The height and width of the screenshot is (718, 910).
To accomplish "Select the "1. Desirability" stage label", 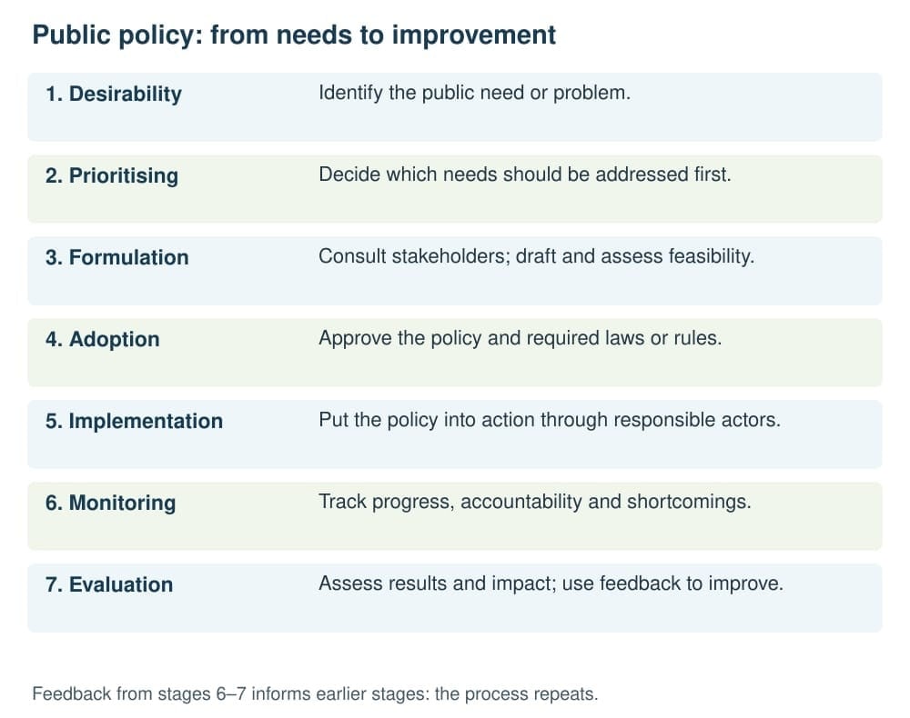I will point(114,94).
